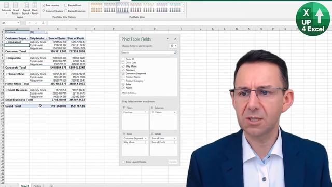Select the Sum of Profit header cell
332x187 pixels.
[x=76, y=38]
